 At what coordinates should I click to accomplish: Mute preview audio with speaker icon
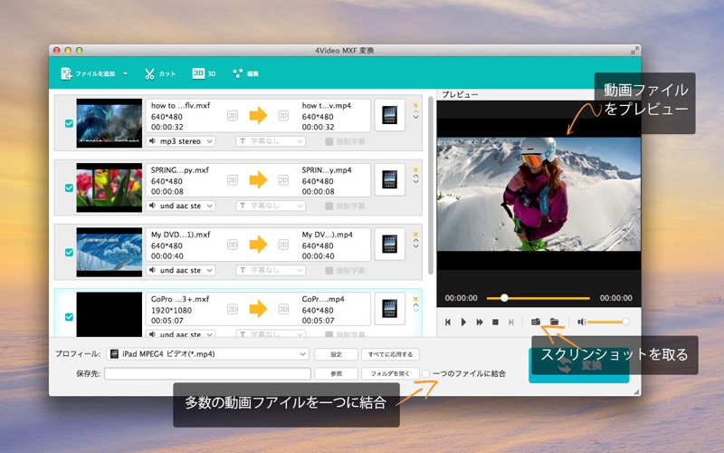pyautogui.click(x=582, y=322)
